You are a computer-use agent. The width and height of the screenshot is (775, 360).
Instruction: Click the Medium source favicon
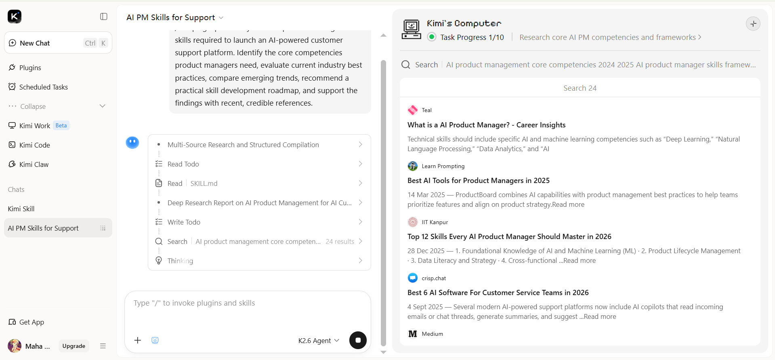tap(413, 334)
